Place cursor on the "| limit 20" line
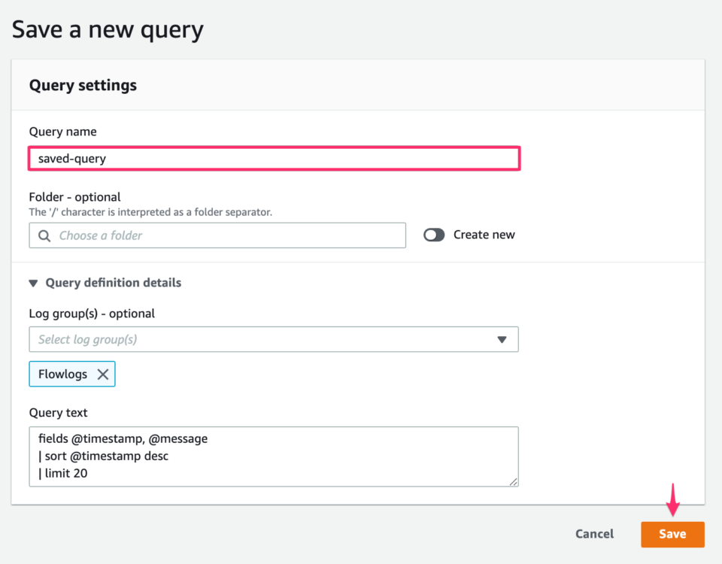This screenshot has height=564, width=722. click(x=63, y=473)
